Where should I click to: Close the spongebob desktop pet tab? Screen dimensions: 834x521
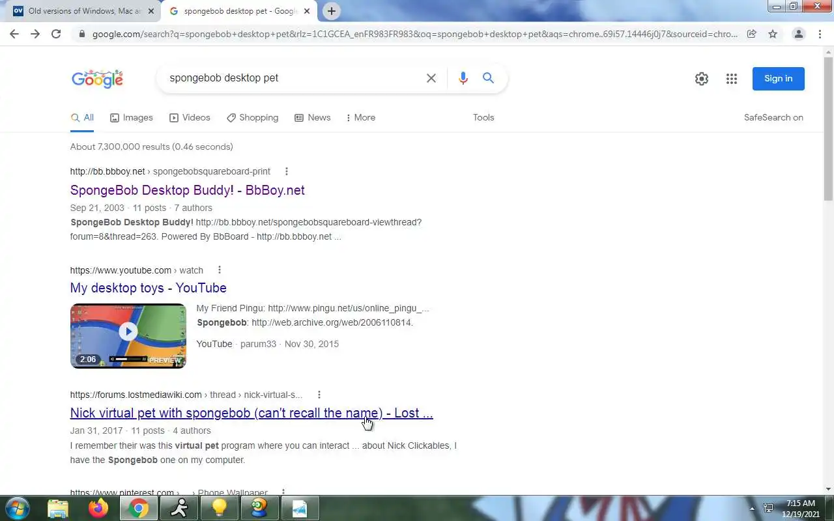[x=307, y=11]
